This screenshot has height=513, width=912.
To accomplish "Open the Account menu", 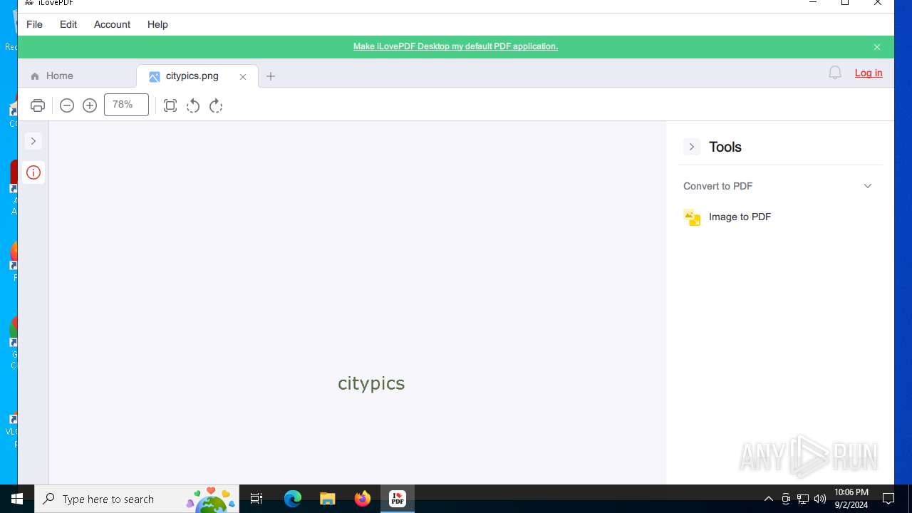I will pyautogui.click(x=112, y=24).
